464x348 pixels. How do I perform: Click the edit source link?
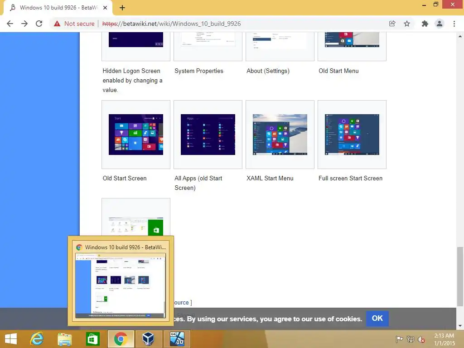181,302
